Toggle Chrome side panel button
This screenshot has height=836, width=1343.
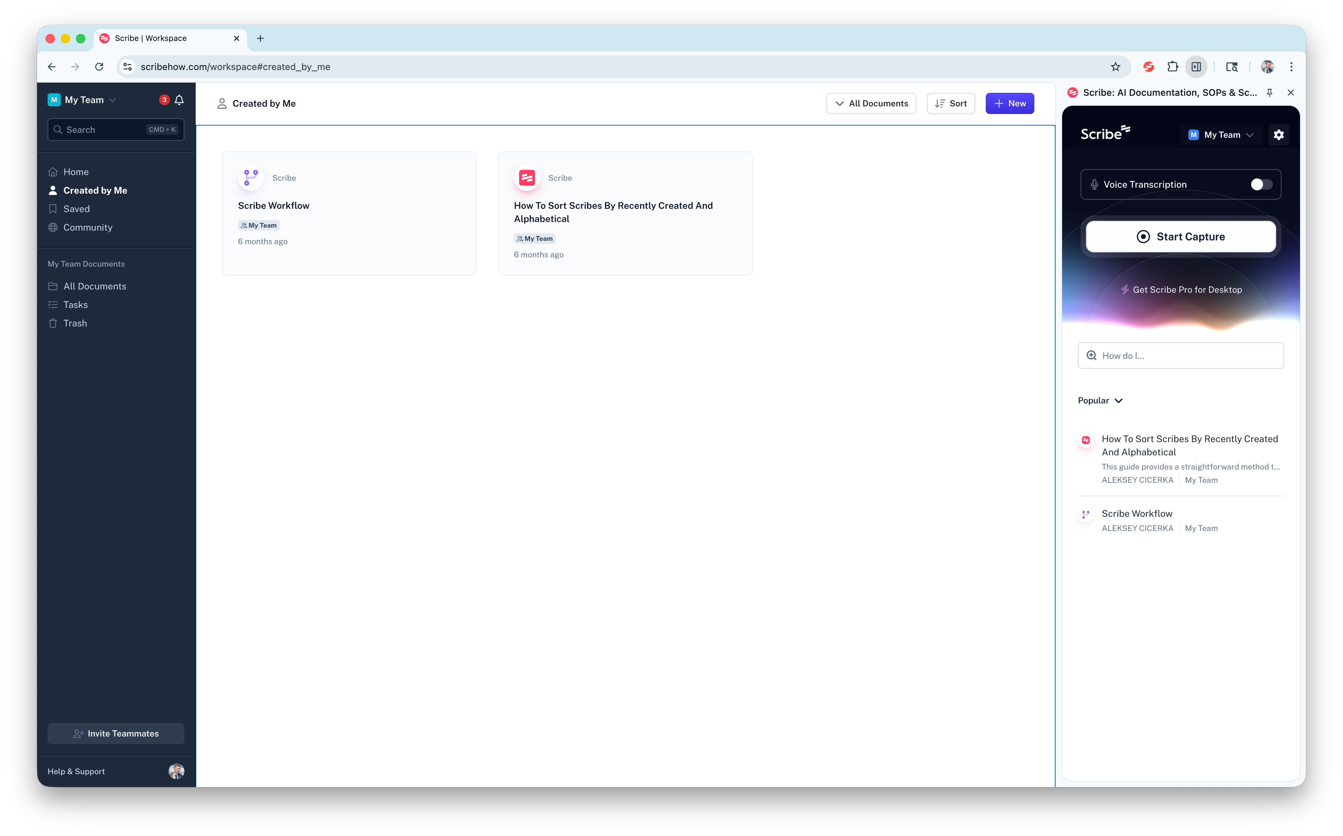click(1196, 67)
